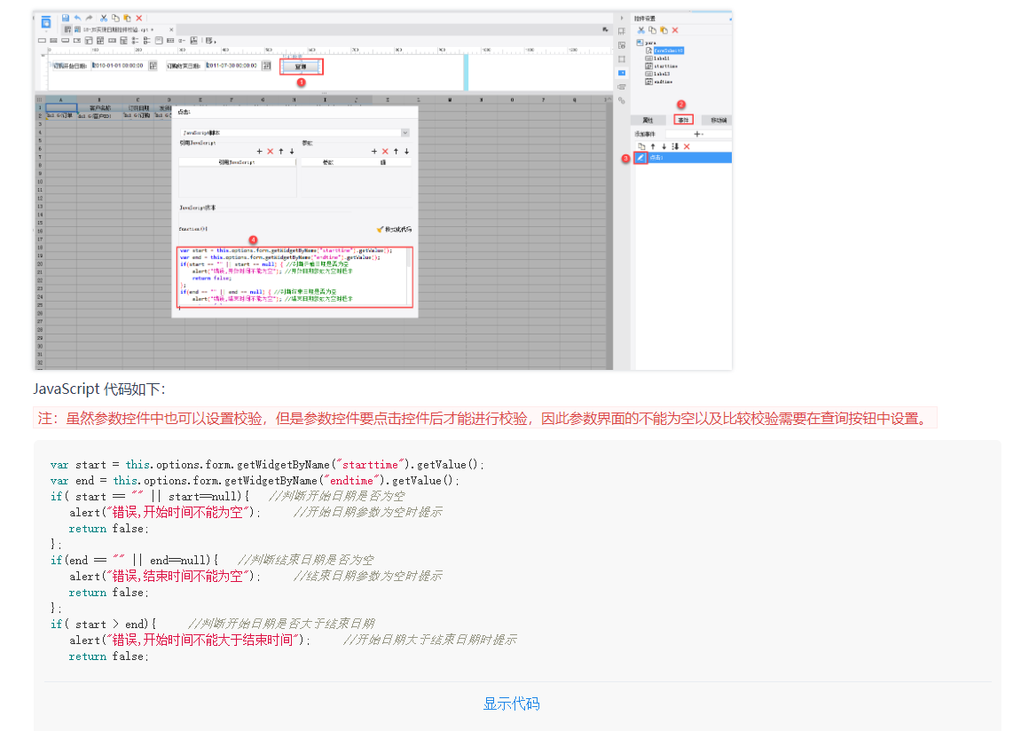Viewport: 1021px width, 731px height.
Task: Click the third square icon in right sidebar strip
Action: coord(622,59)
